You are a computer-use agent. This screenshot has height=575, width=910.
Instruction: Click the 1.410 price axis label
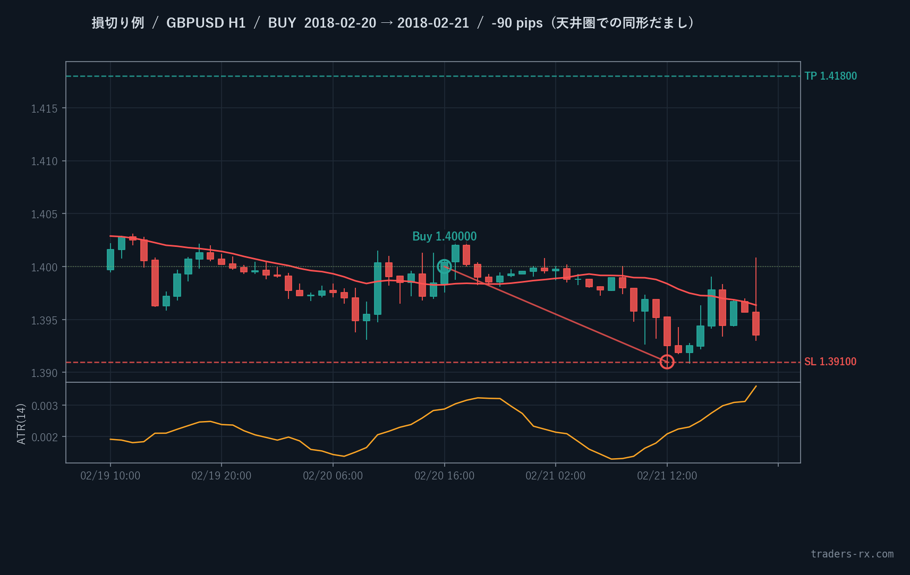[x=44, y=161]
